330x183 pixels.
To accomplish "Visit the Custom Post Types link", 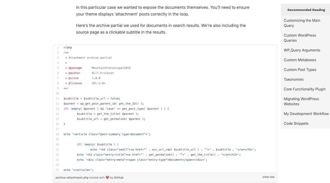I will 300,69.
